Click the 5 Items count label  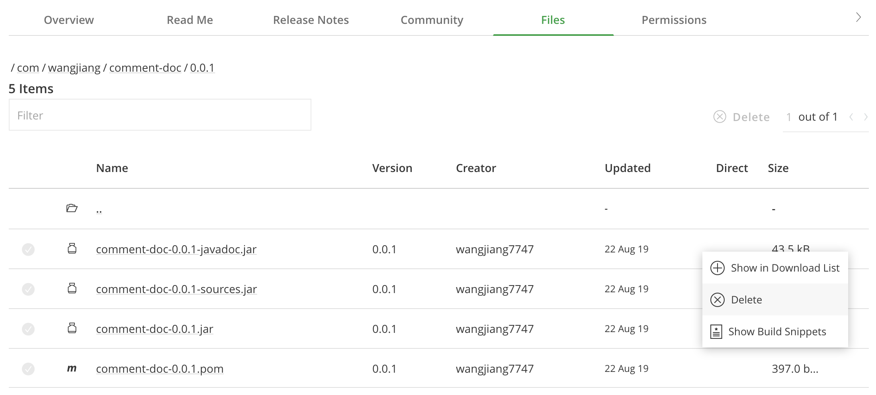[31, 88]
